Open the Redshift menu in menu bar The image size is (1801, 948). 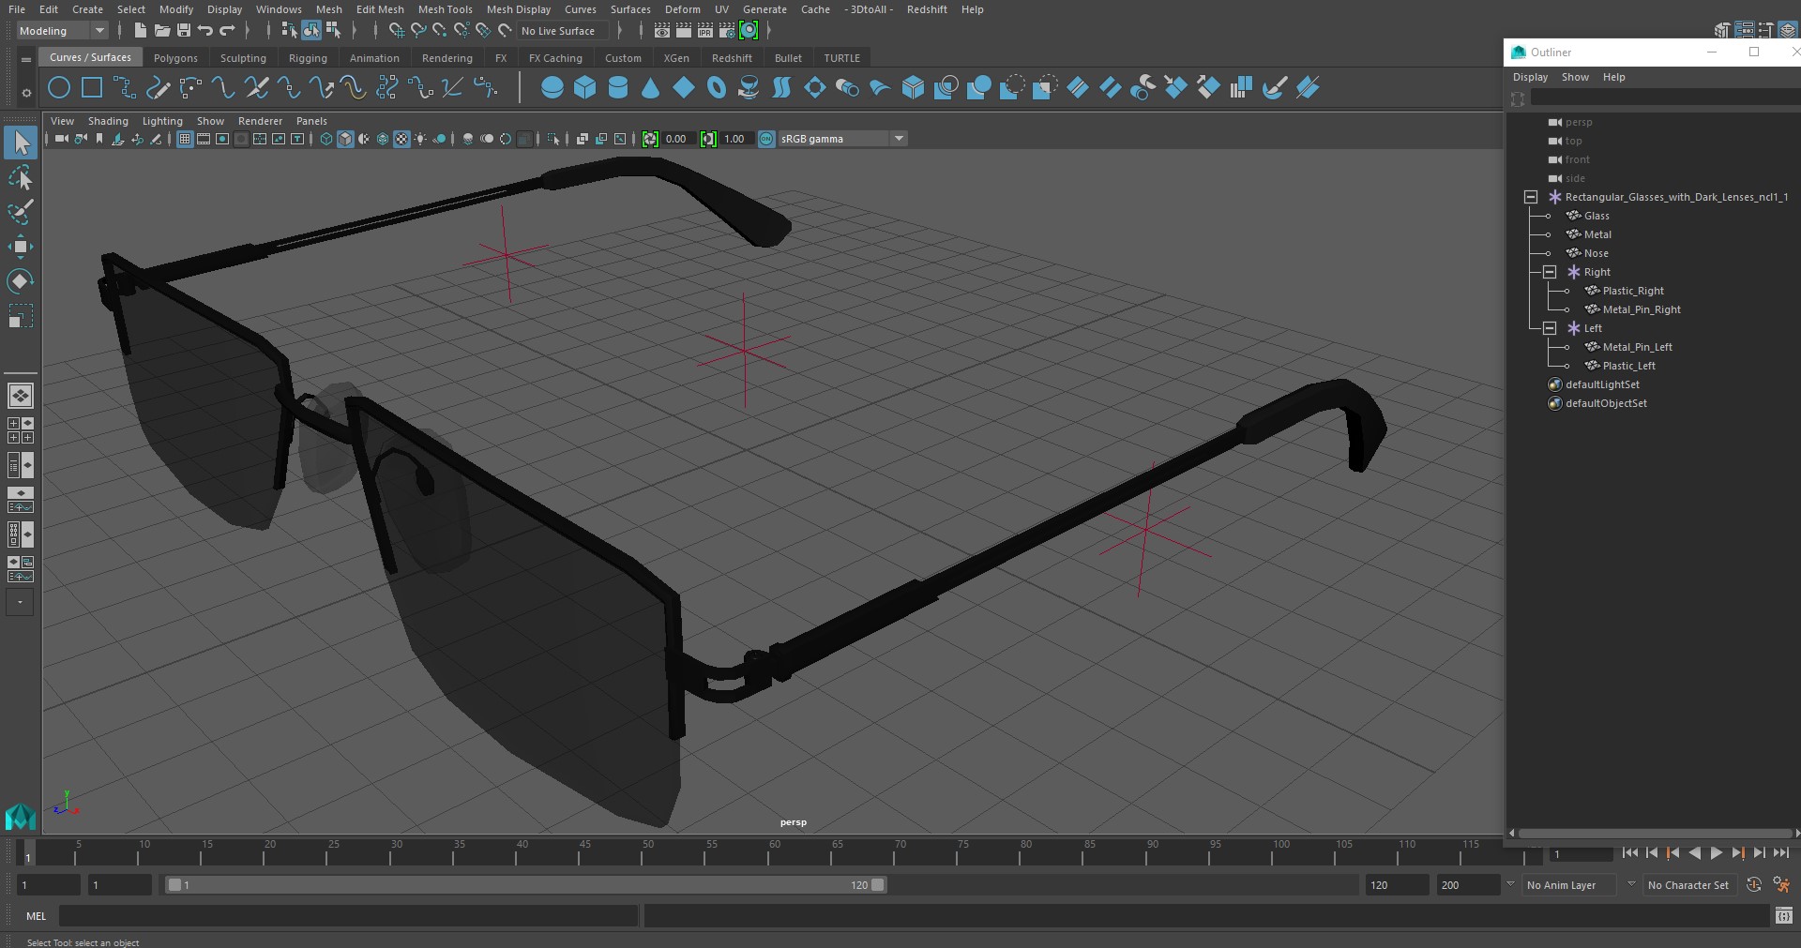927,9
